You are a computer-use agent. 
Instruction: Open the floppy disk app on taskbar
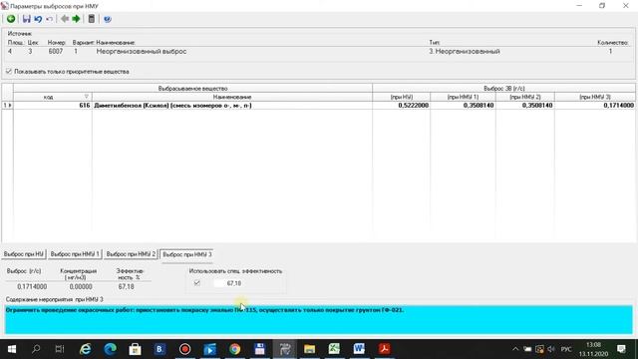tap(259, 349)
